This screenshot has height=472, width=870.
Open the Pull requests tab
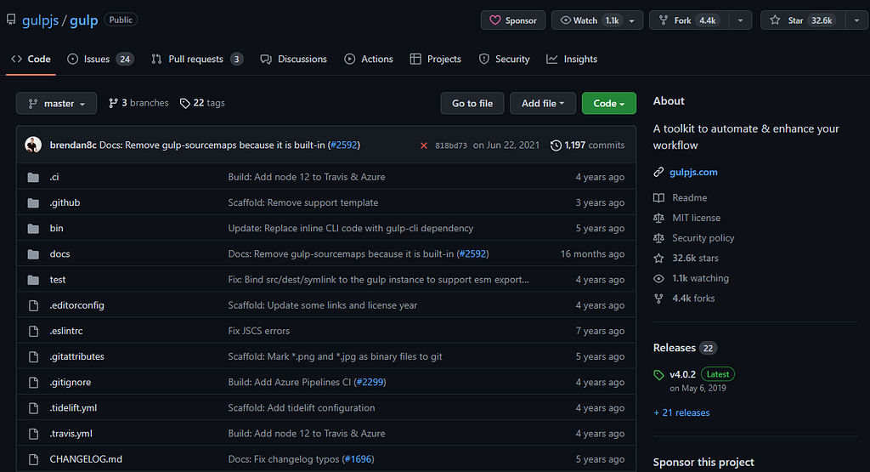197,59
